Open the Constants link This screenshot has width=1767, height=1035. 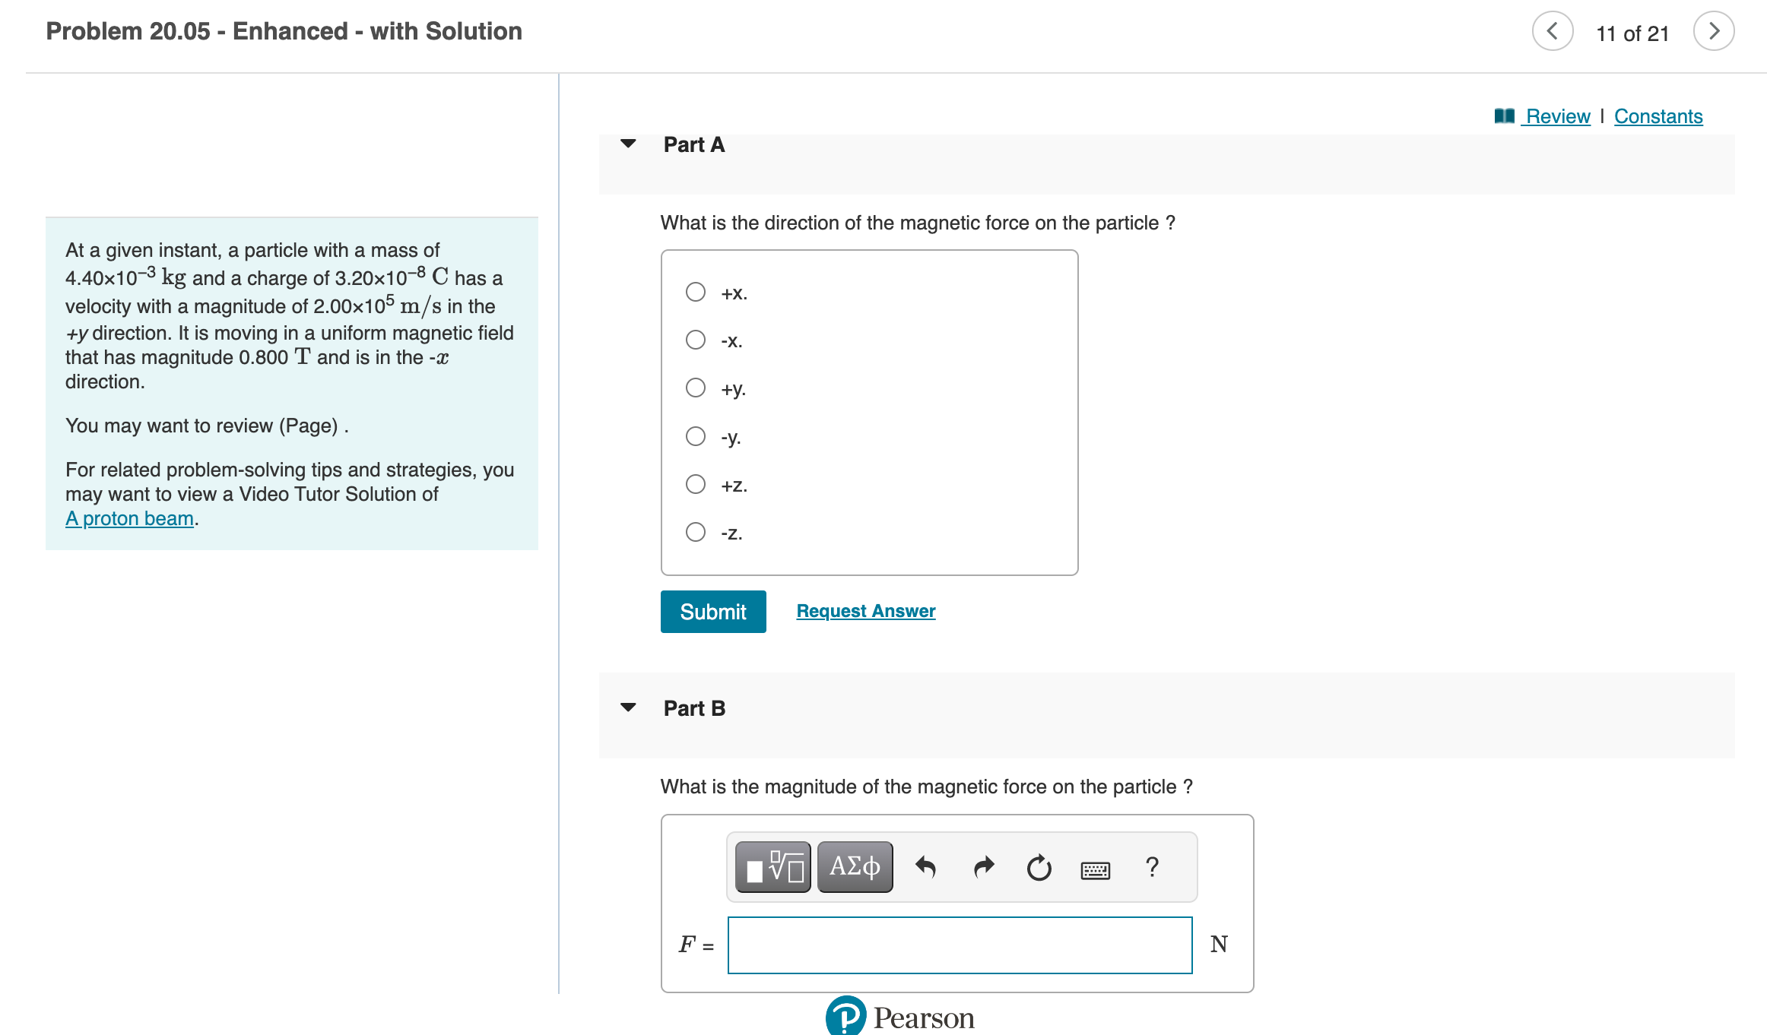(x=1658, y=116)
